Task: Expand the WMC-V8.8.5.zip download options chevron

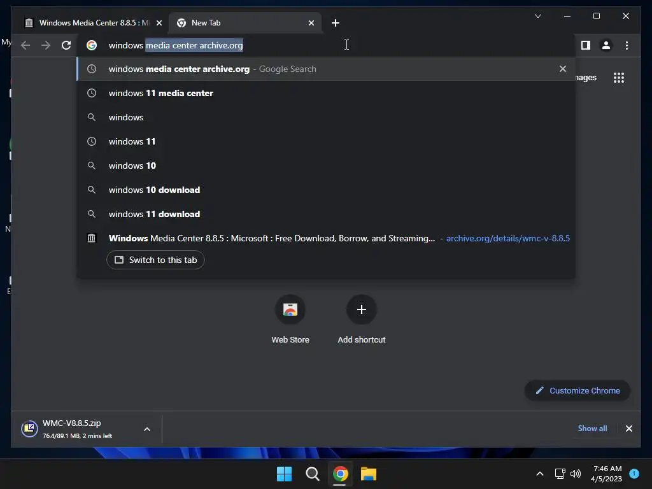Action: (x=147, y=429)
